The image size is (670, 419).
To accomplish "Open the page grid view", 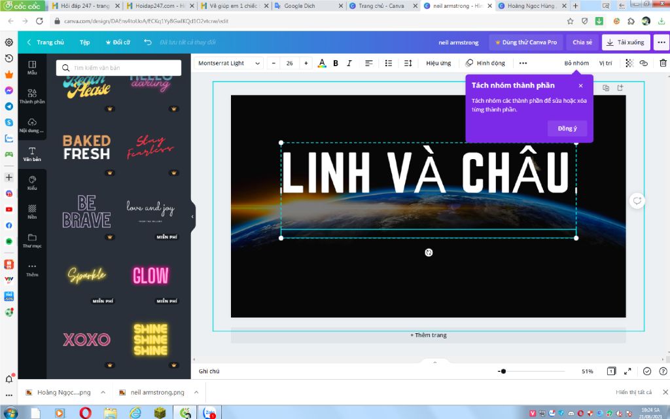I will pos(612,371).
